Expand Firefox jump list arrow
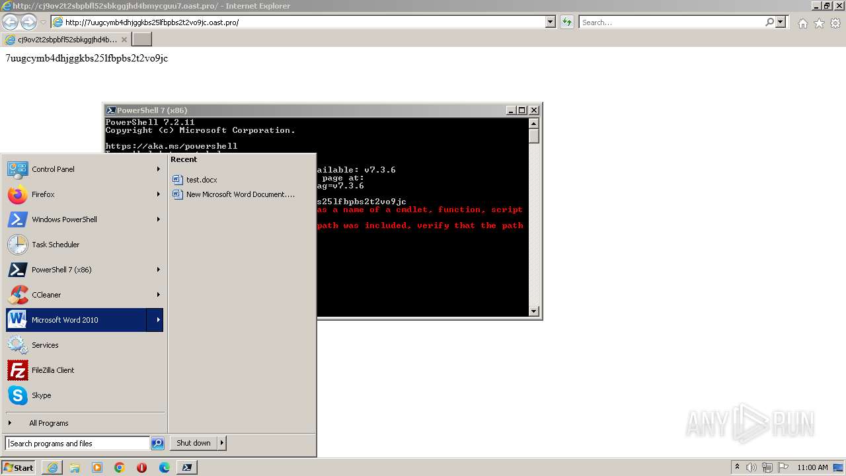Image resolution: width=846 pixels, height=476 pixels. [x=158, y=194]
